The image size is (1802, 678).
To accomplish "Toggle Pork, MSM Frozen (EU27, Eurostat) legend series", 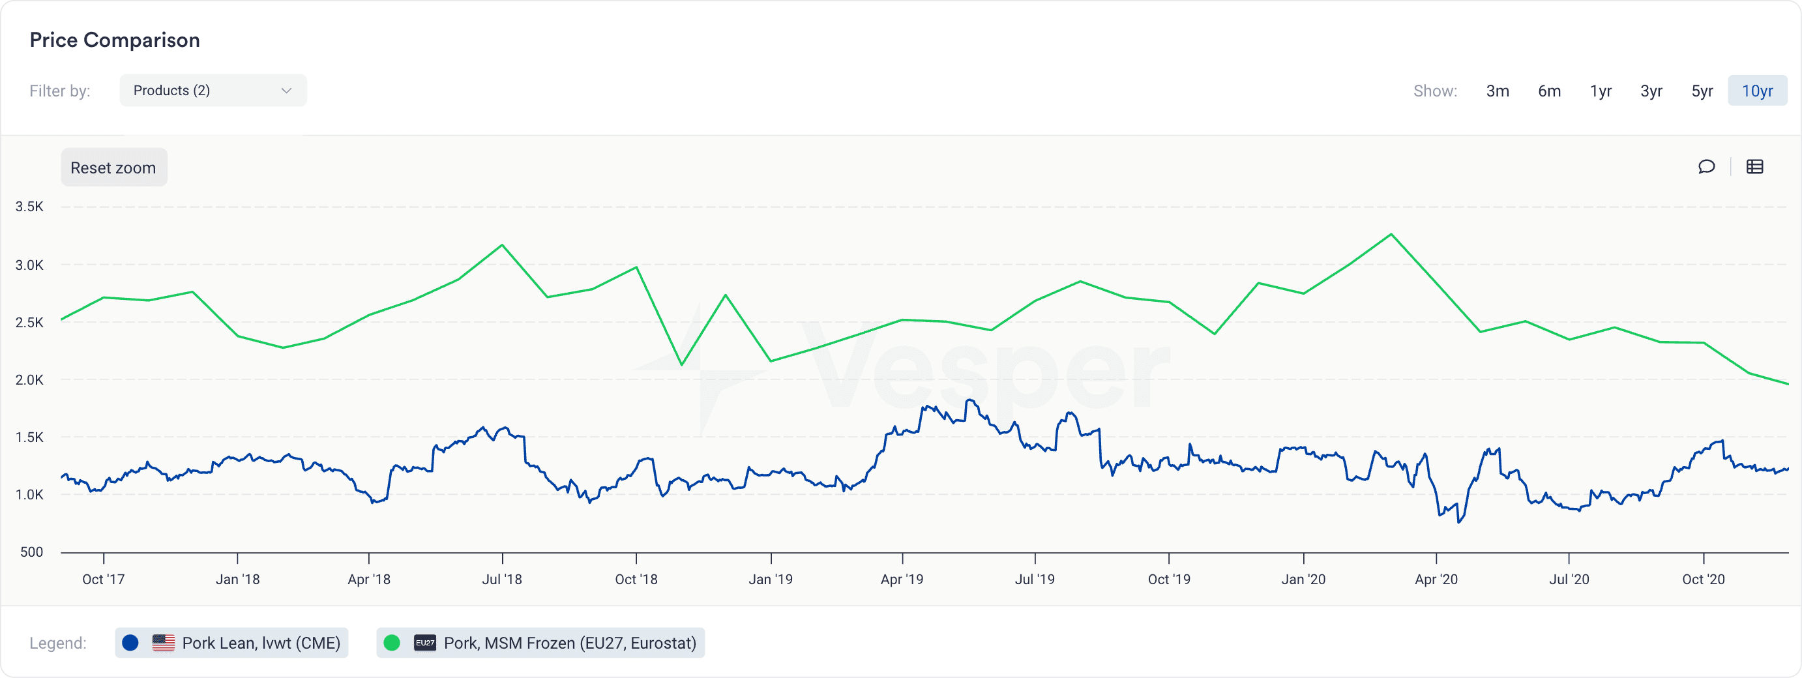I will tap(540, 642).
